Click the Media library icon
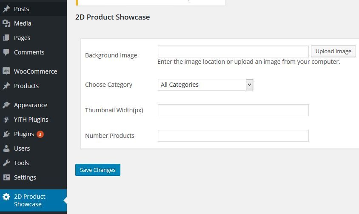359x214 pixels. [6, 23]
